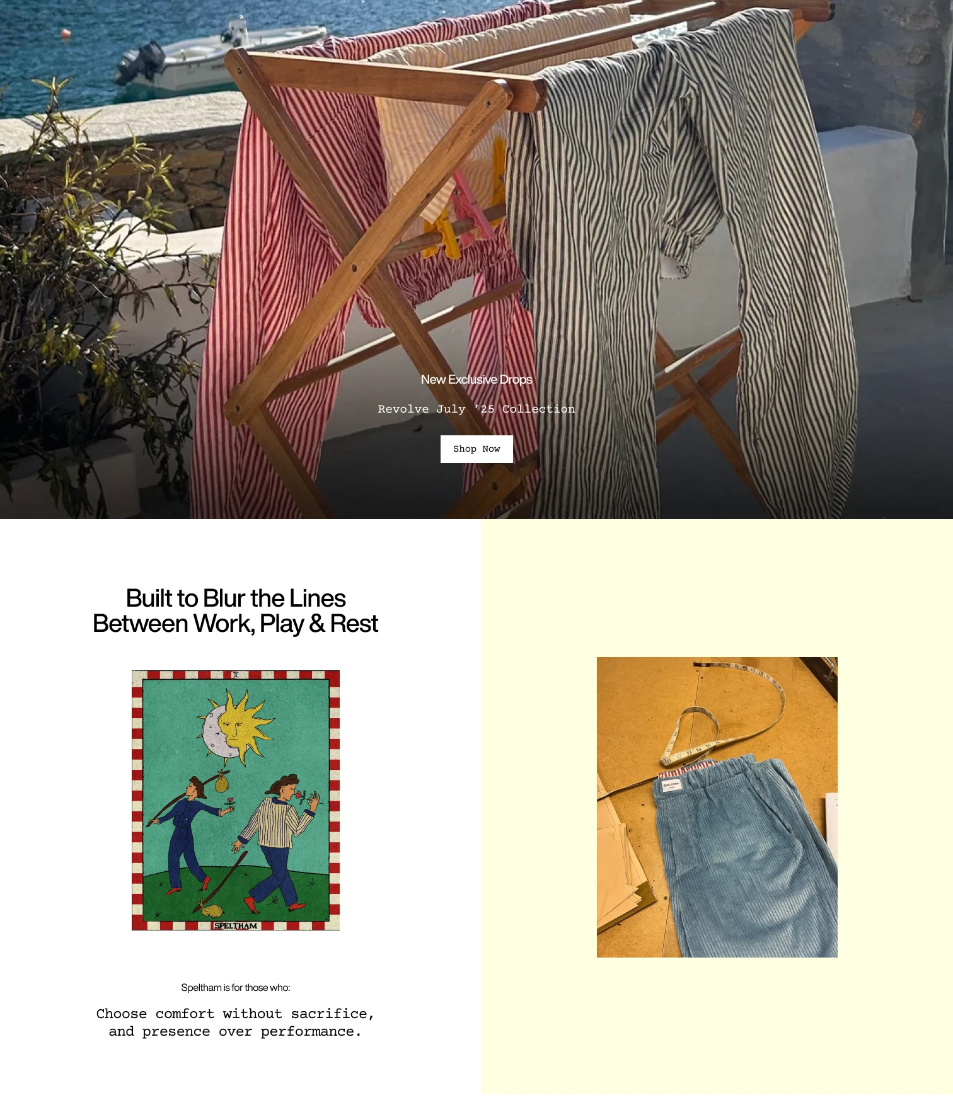Click the measuring tape in the photo

[725, 712]
